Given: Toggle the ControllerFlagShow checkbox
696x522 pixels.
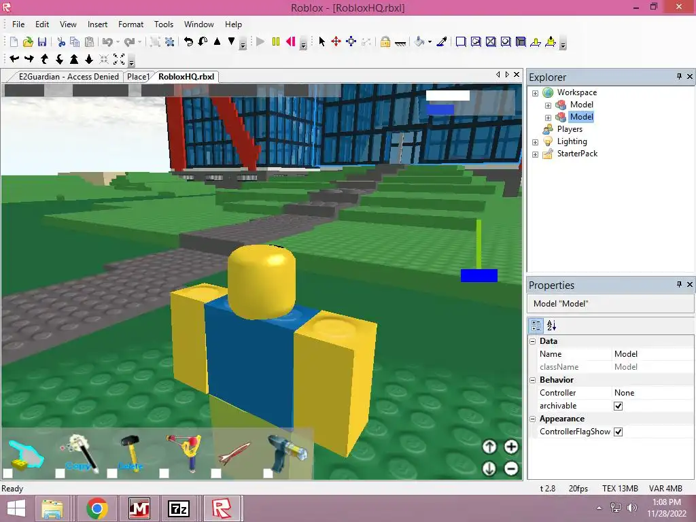Looking at the screenshot, I should (618, 432).
